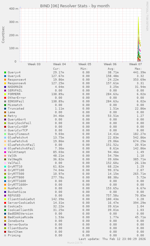Viewport: 150px width, 246px height.
Task: Click the Queryv6 blue legend swatch
Action: (x=5, y=76)
